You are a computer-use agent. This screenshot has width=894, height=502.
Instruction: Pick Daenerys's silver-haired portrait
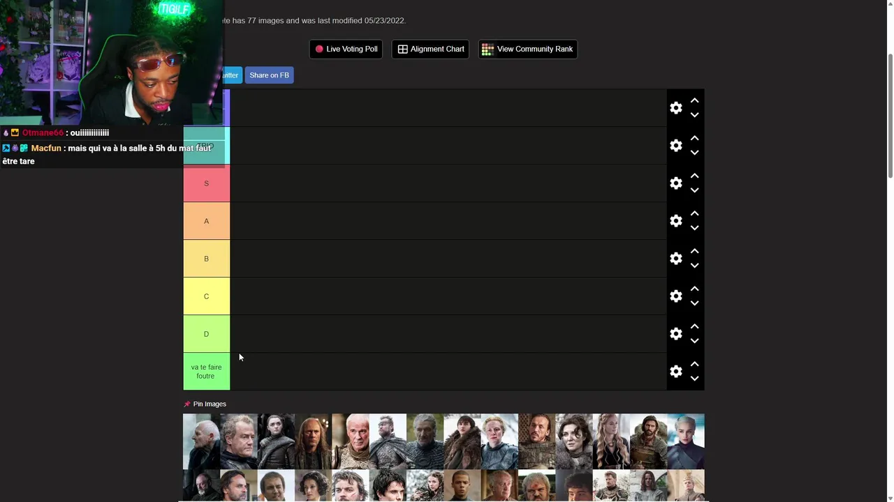[685, 441]
